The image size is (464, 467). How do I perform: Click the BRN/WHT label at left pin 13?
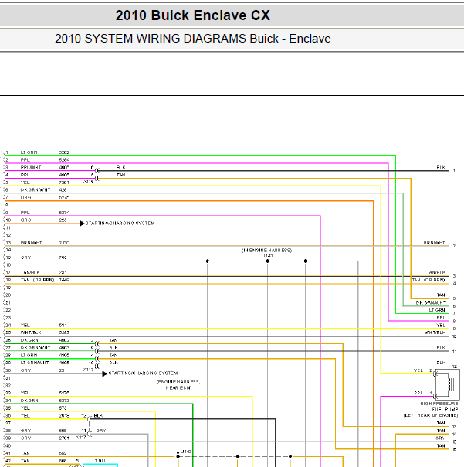[x=31, y=243]
